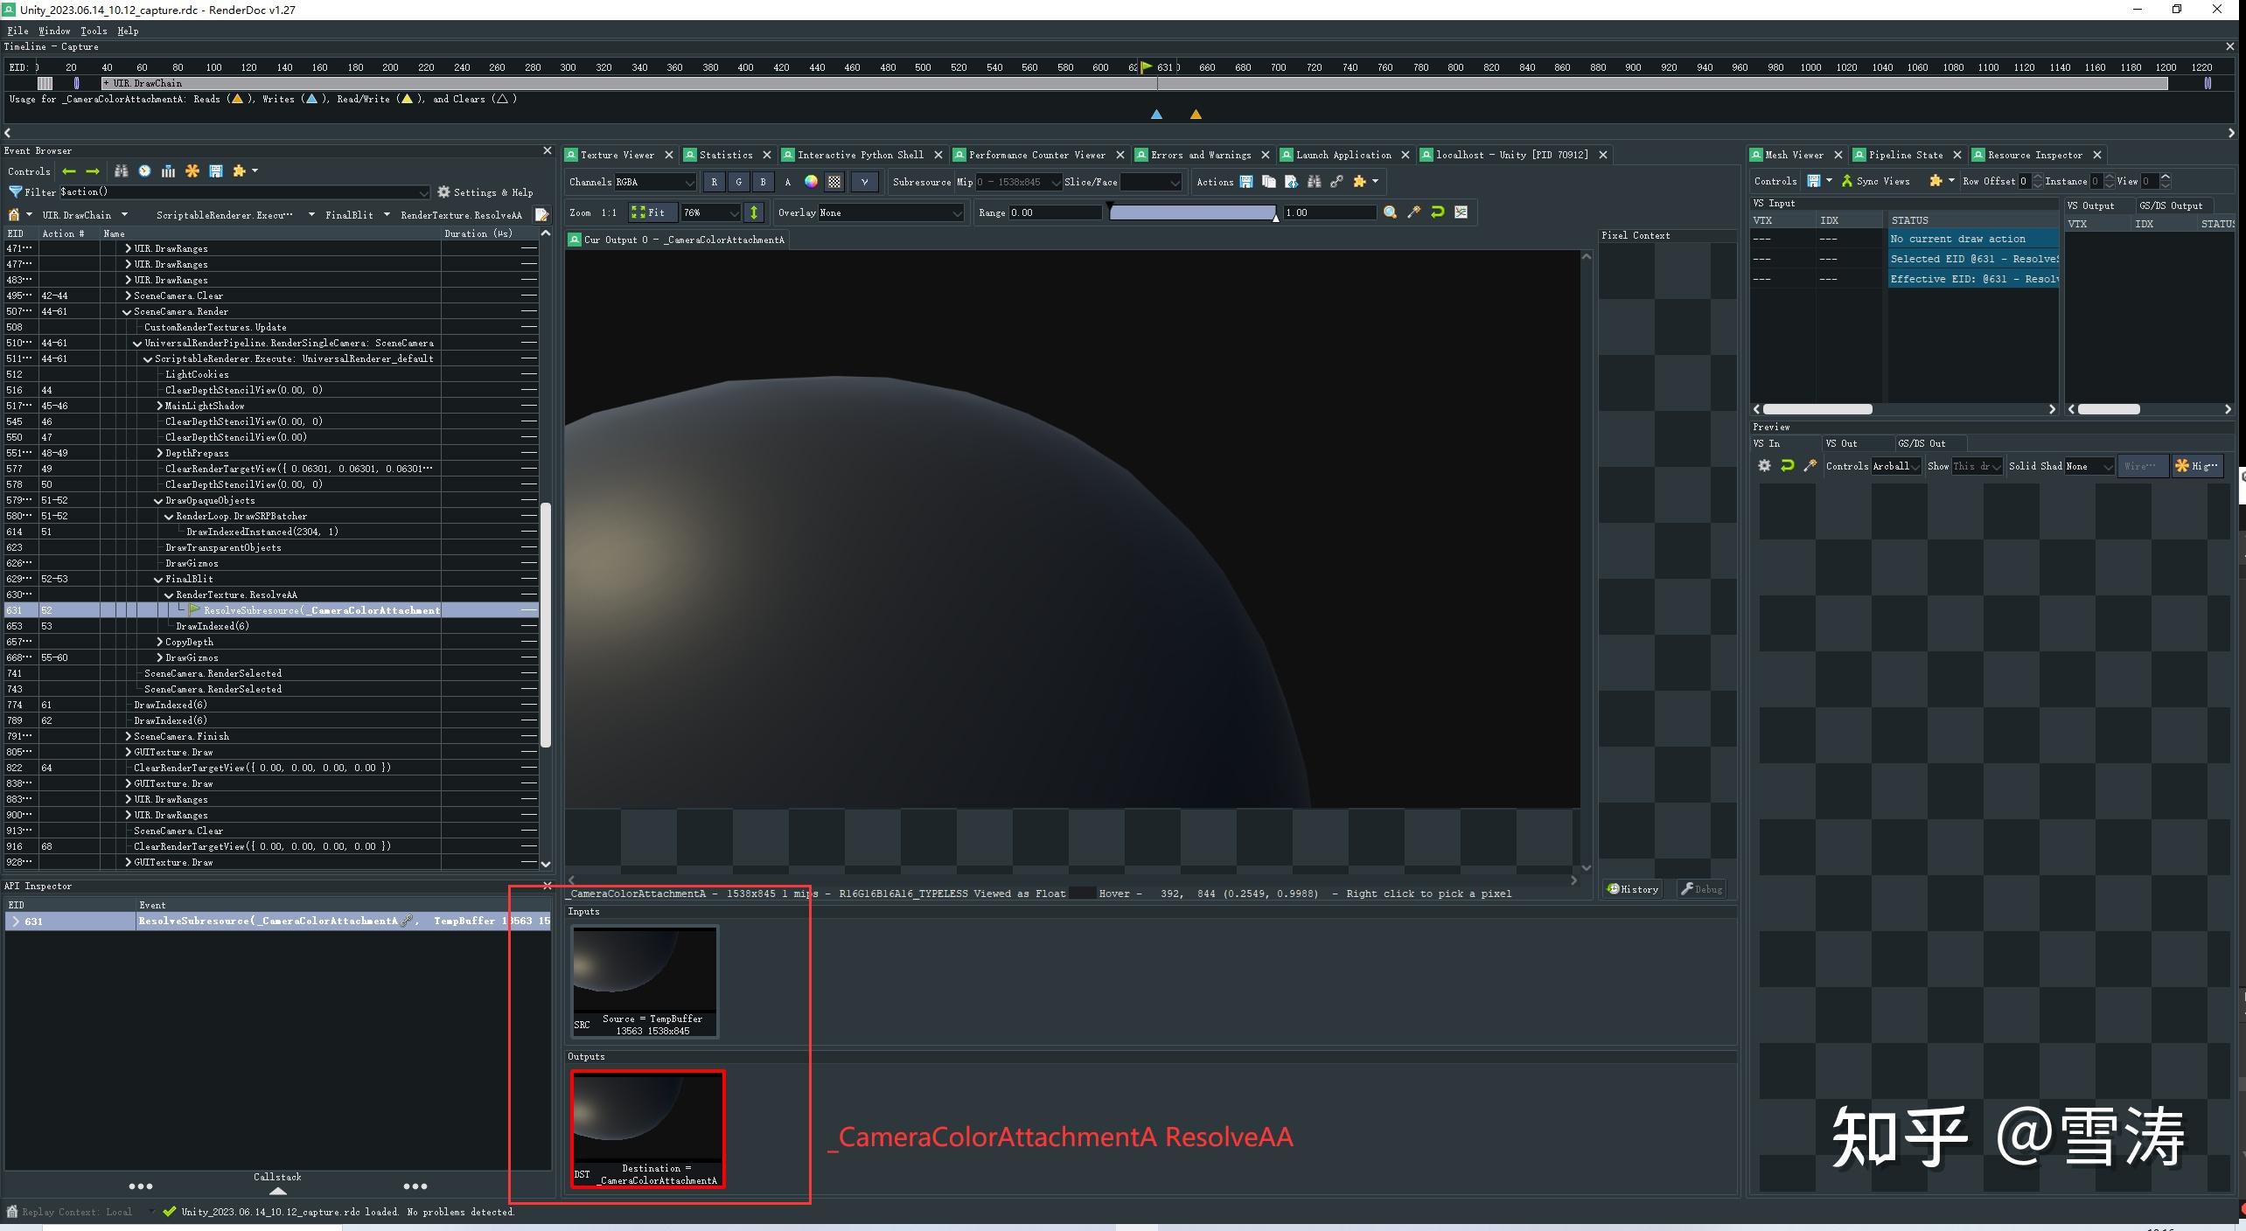Select the eyedropper pixel picker tool
The width and height of the screenshot is (2246, 1231).
(1414, 212)
